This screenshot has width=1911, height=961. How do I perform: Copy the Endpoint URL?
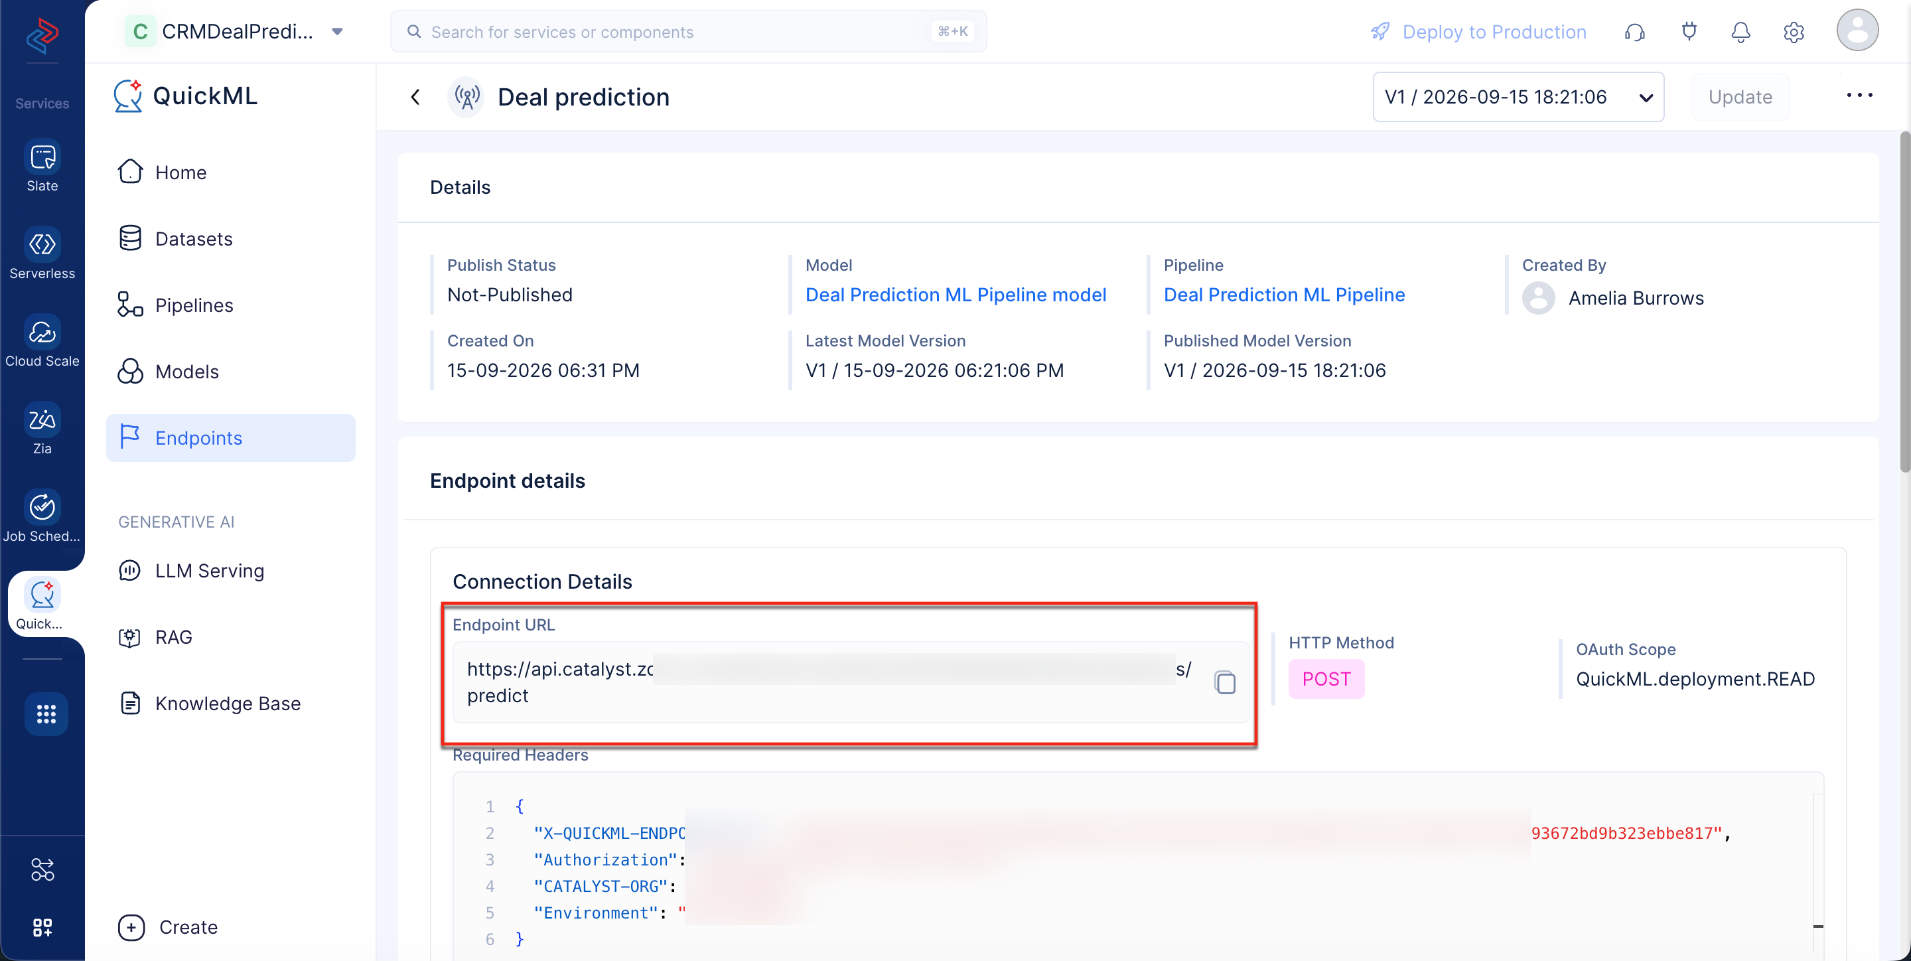point(1225,682)
